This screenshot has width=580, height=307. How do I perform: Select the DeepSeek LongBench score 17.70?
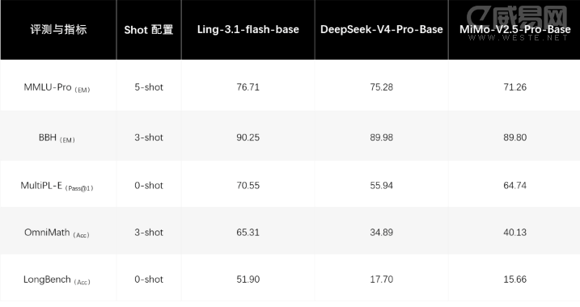click(x=381, y=280)
